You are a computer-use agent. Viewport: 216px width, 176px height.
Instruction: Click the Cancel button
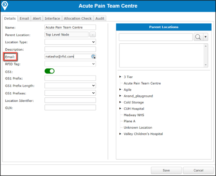198,170
